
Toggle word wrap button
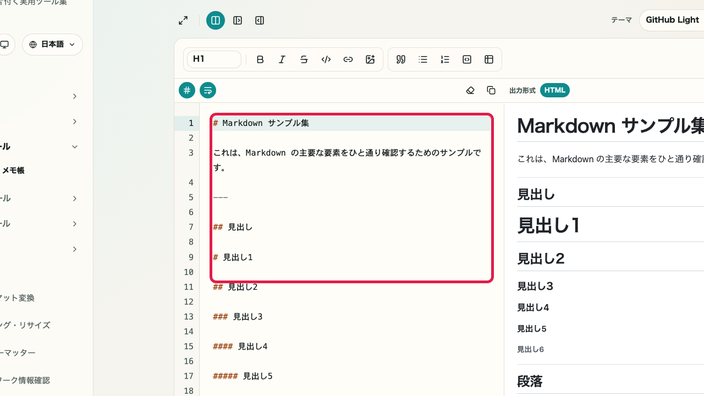pyautogui.click(x=208, y=90)
